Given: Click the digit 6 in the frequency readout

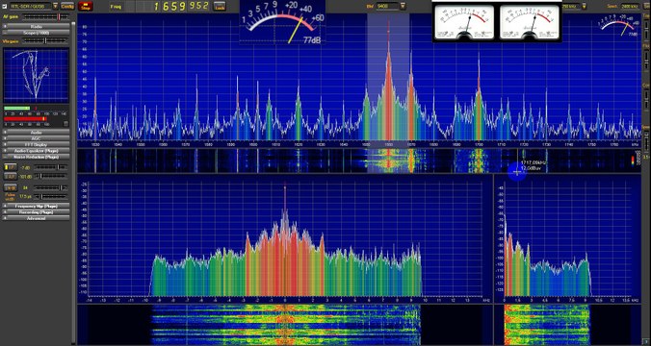Looking at the screenshot, I should pyautogui.click(x=165, y=6).
